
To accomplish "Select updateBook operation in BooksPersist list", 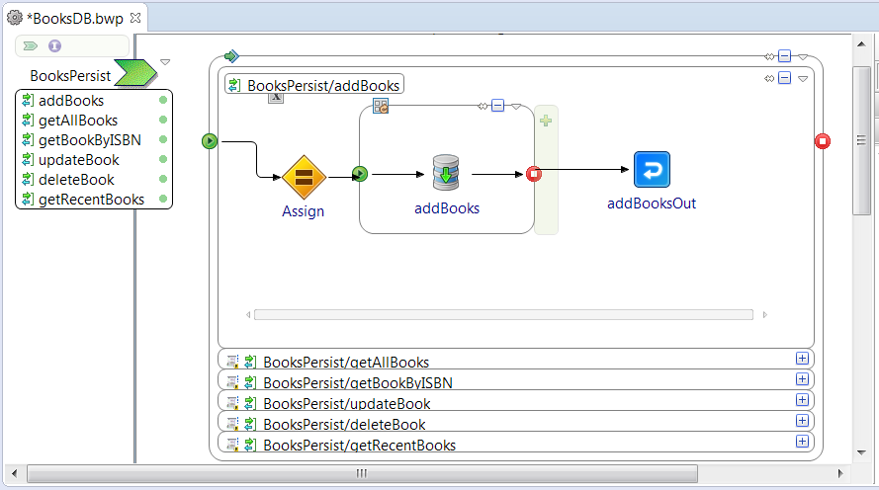I will click(x=78, y=160).
